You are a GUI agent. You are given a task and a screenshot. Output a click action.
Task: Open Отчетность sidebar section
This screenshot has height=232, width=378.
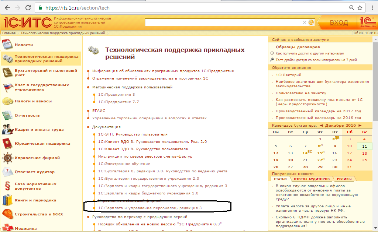pos(27,115)
